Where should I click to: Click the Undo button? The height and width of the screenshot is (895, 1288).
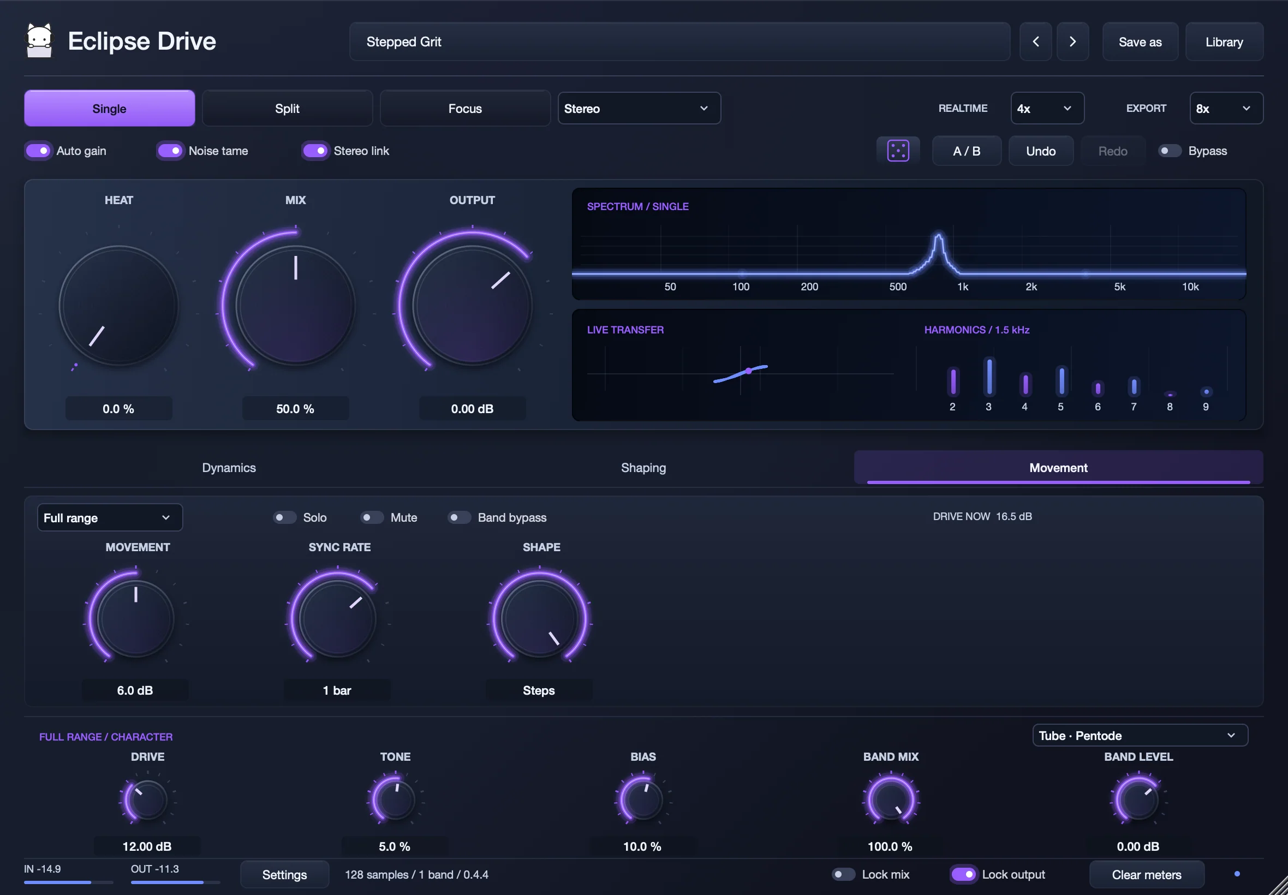pyautogui.click(x=1041, y=151)
